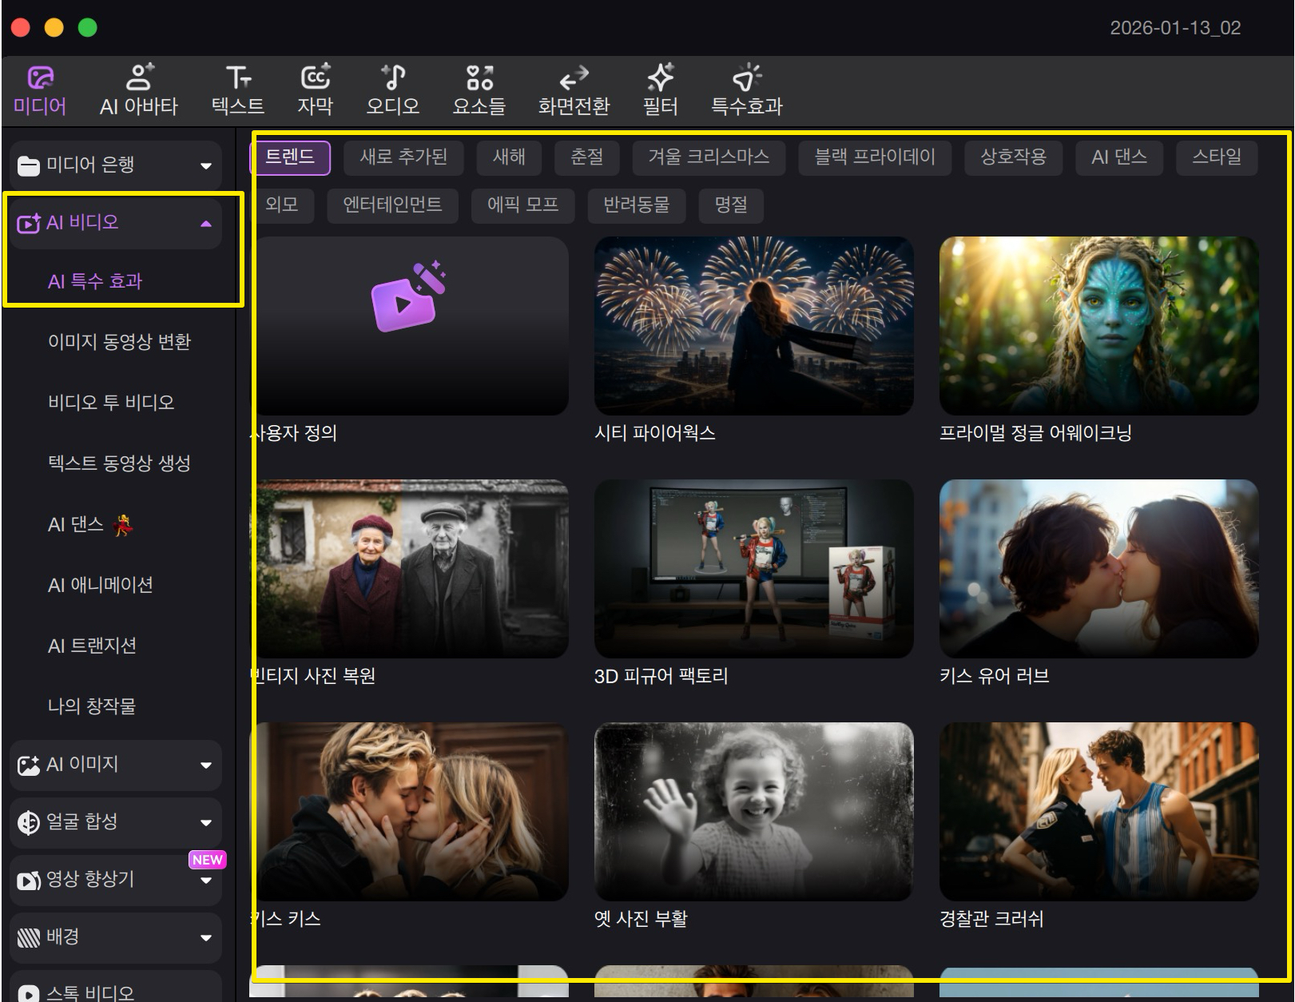1295x1002 pixels.
Task: Open 나의 창작물 in the sidebar
Action: tap(92, 707)
